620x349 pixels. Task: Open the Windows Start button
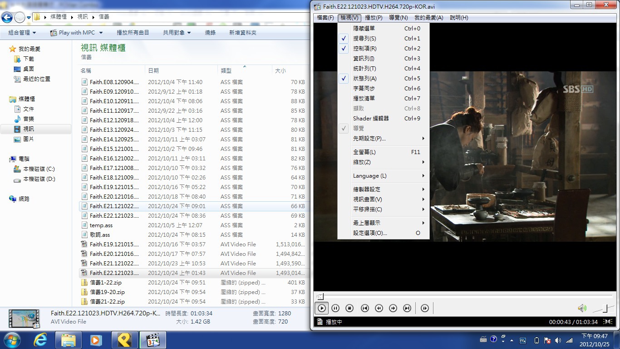click(x=12, y=340)
